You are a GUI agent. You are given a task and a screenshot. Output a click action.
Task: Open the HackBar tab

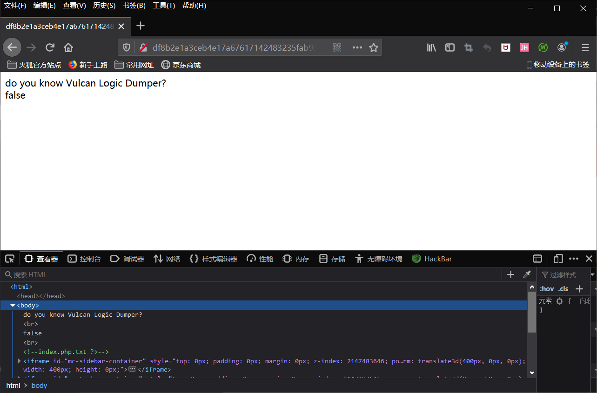(432, 259)
